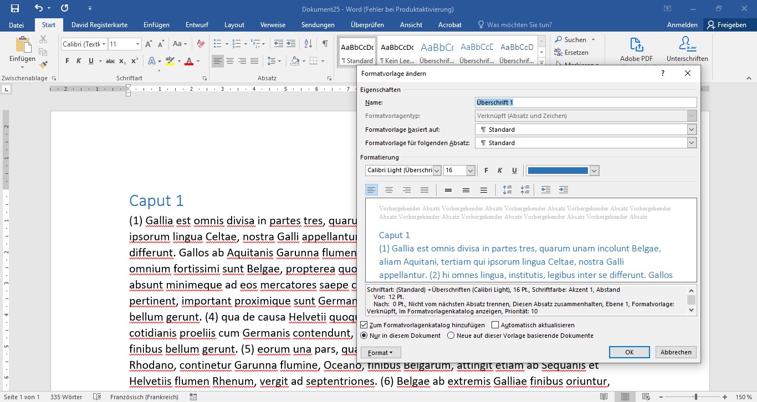Select the Kein Leerraum style thumbnail

[x=397, y=53]
